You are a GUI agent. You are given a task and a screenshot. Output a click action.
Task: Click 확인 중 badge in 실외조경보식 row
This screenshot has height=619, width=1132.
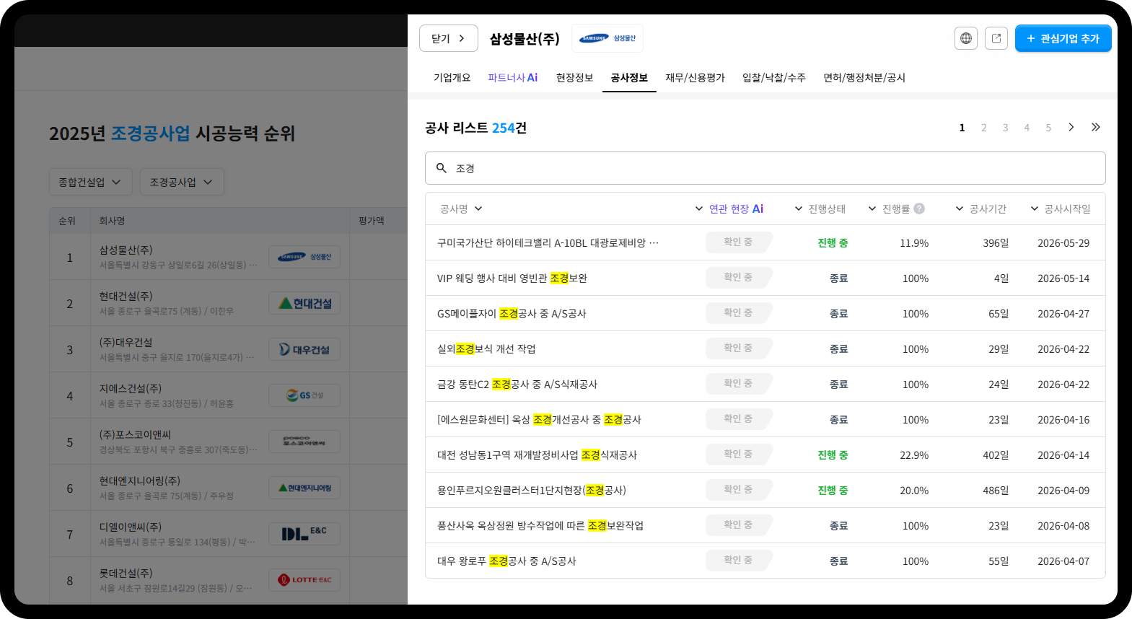tap(739, 348)
